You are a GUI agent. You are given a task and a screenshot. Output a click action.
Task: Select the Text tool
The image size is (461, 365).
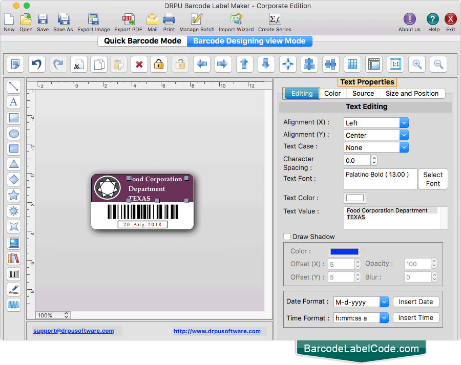click(x=13, y=102)
